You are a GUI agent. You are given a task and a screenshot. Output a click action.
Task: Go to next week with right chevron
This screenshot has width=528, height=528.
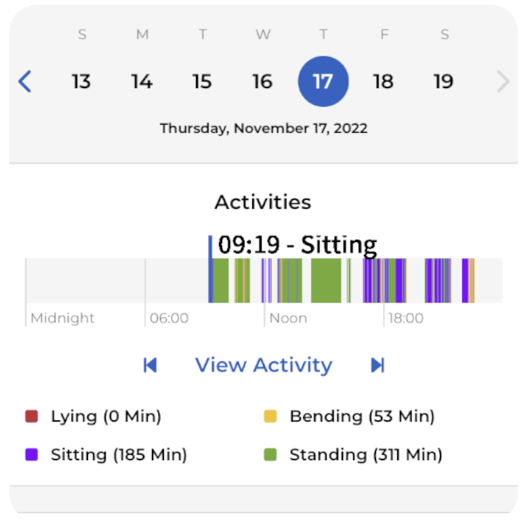click(x=503, y=81)
